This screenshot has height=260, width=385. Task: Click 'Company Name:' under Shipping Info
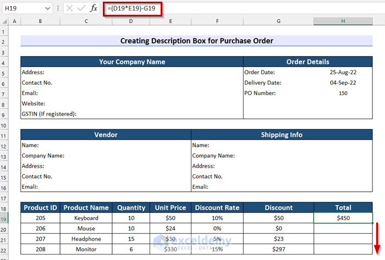(213, 156)
